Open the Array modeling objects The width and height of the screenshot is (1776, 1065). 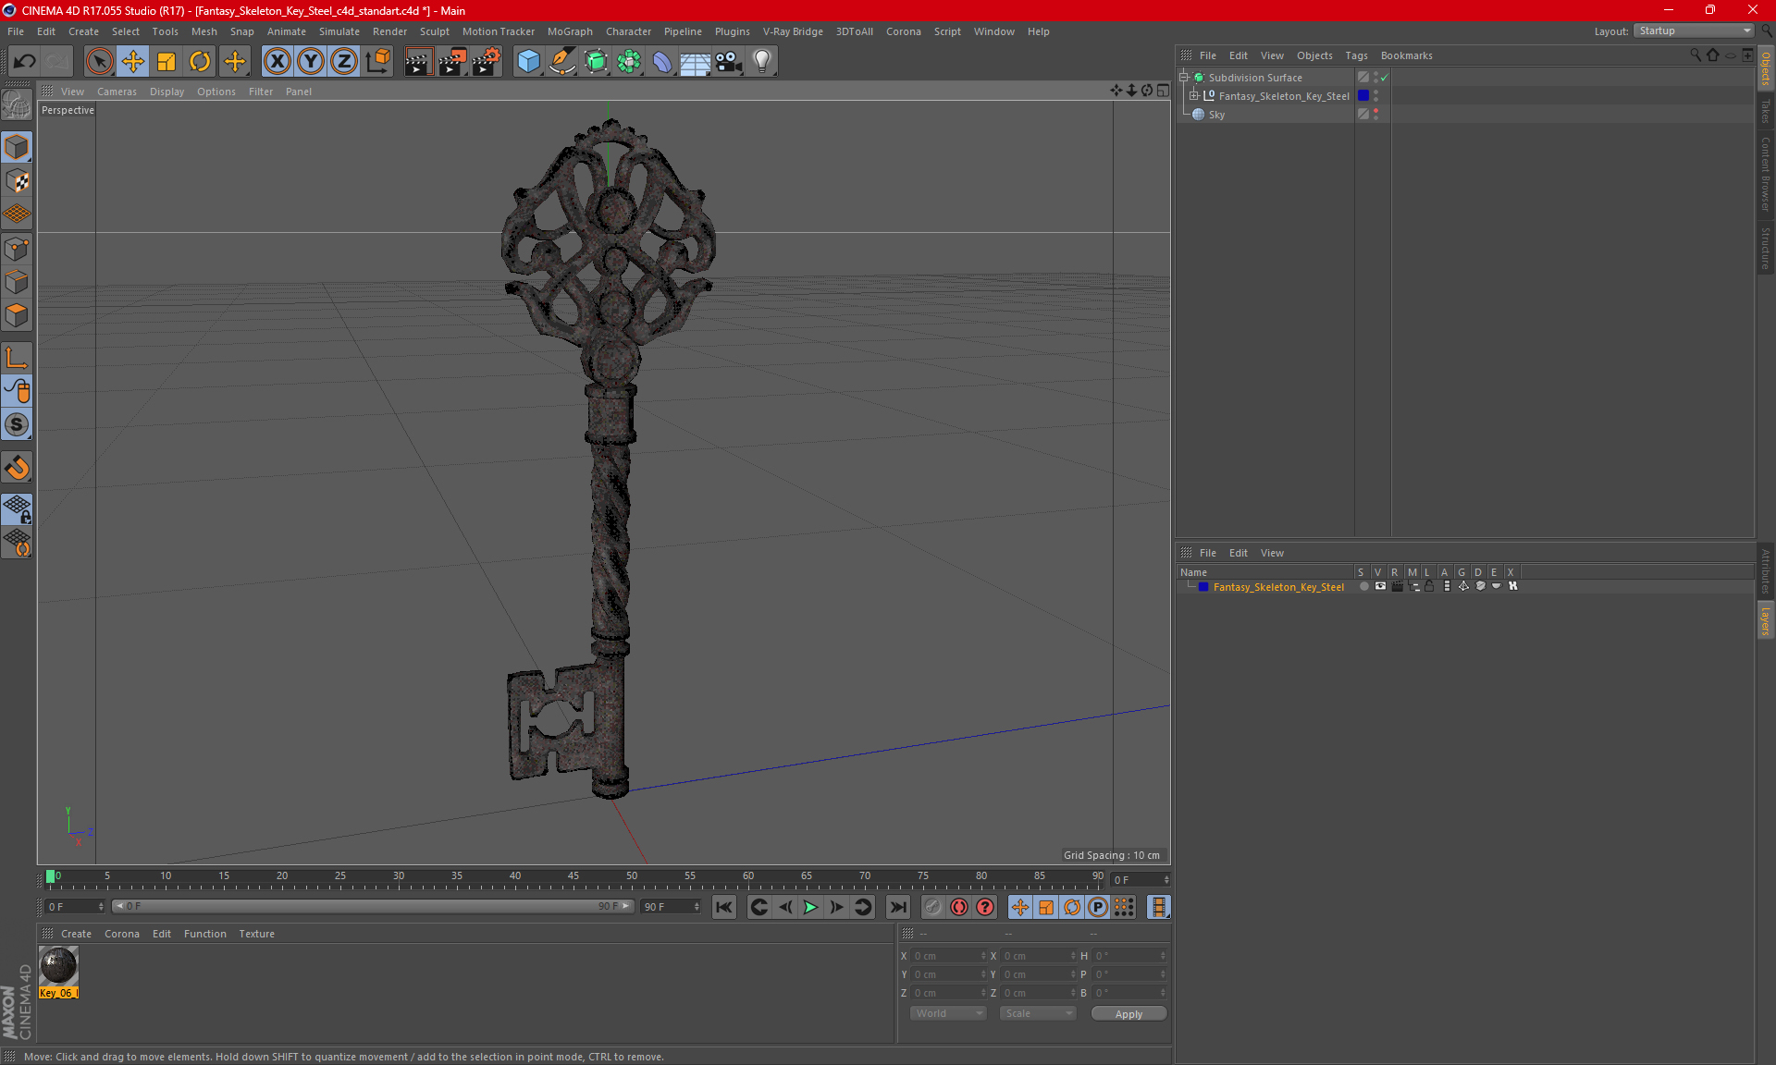coord(629,61)
